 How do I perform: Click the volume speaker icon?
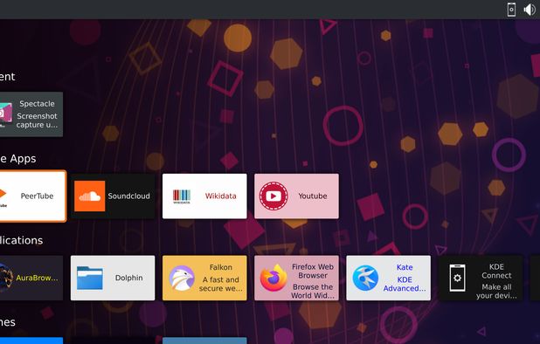(530, 10)
